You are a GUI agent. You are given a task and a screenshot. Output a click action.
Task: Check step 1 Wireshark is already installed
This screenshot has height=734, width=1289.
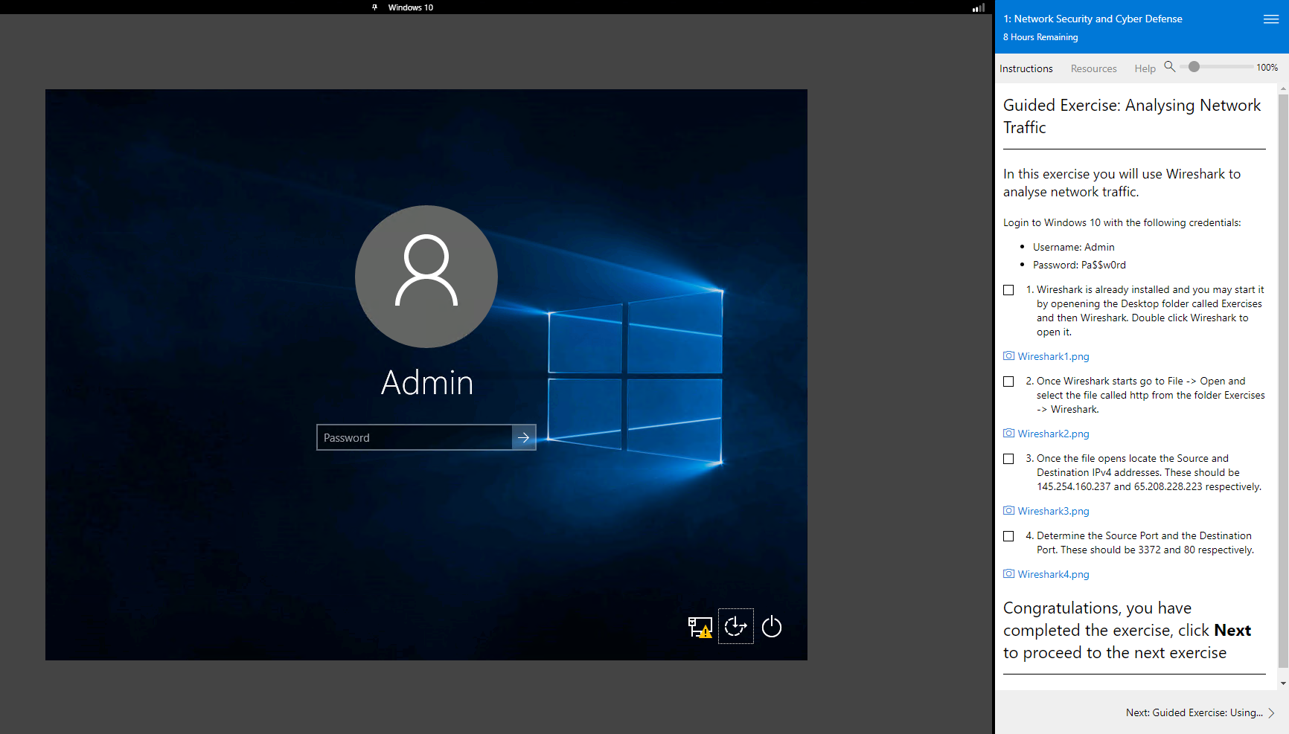pos(1008,290)
